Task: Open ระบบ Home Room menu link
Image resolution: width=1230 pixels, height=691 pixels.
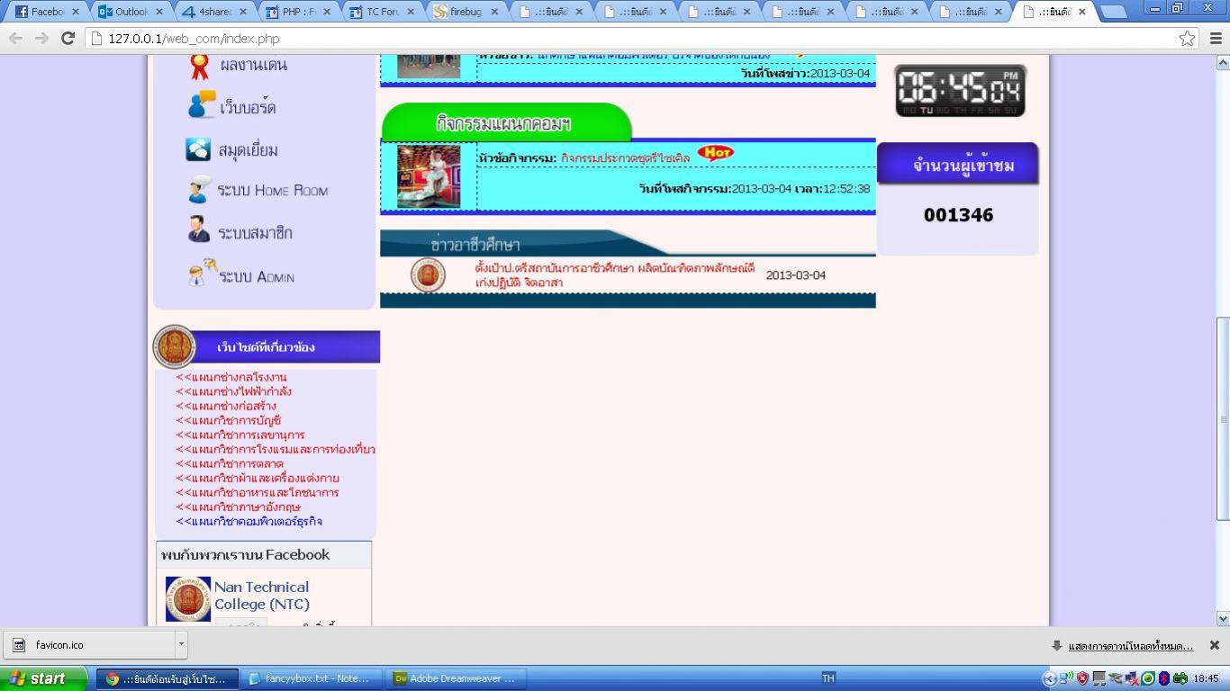Action: (272, 191)
